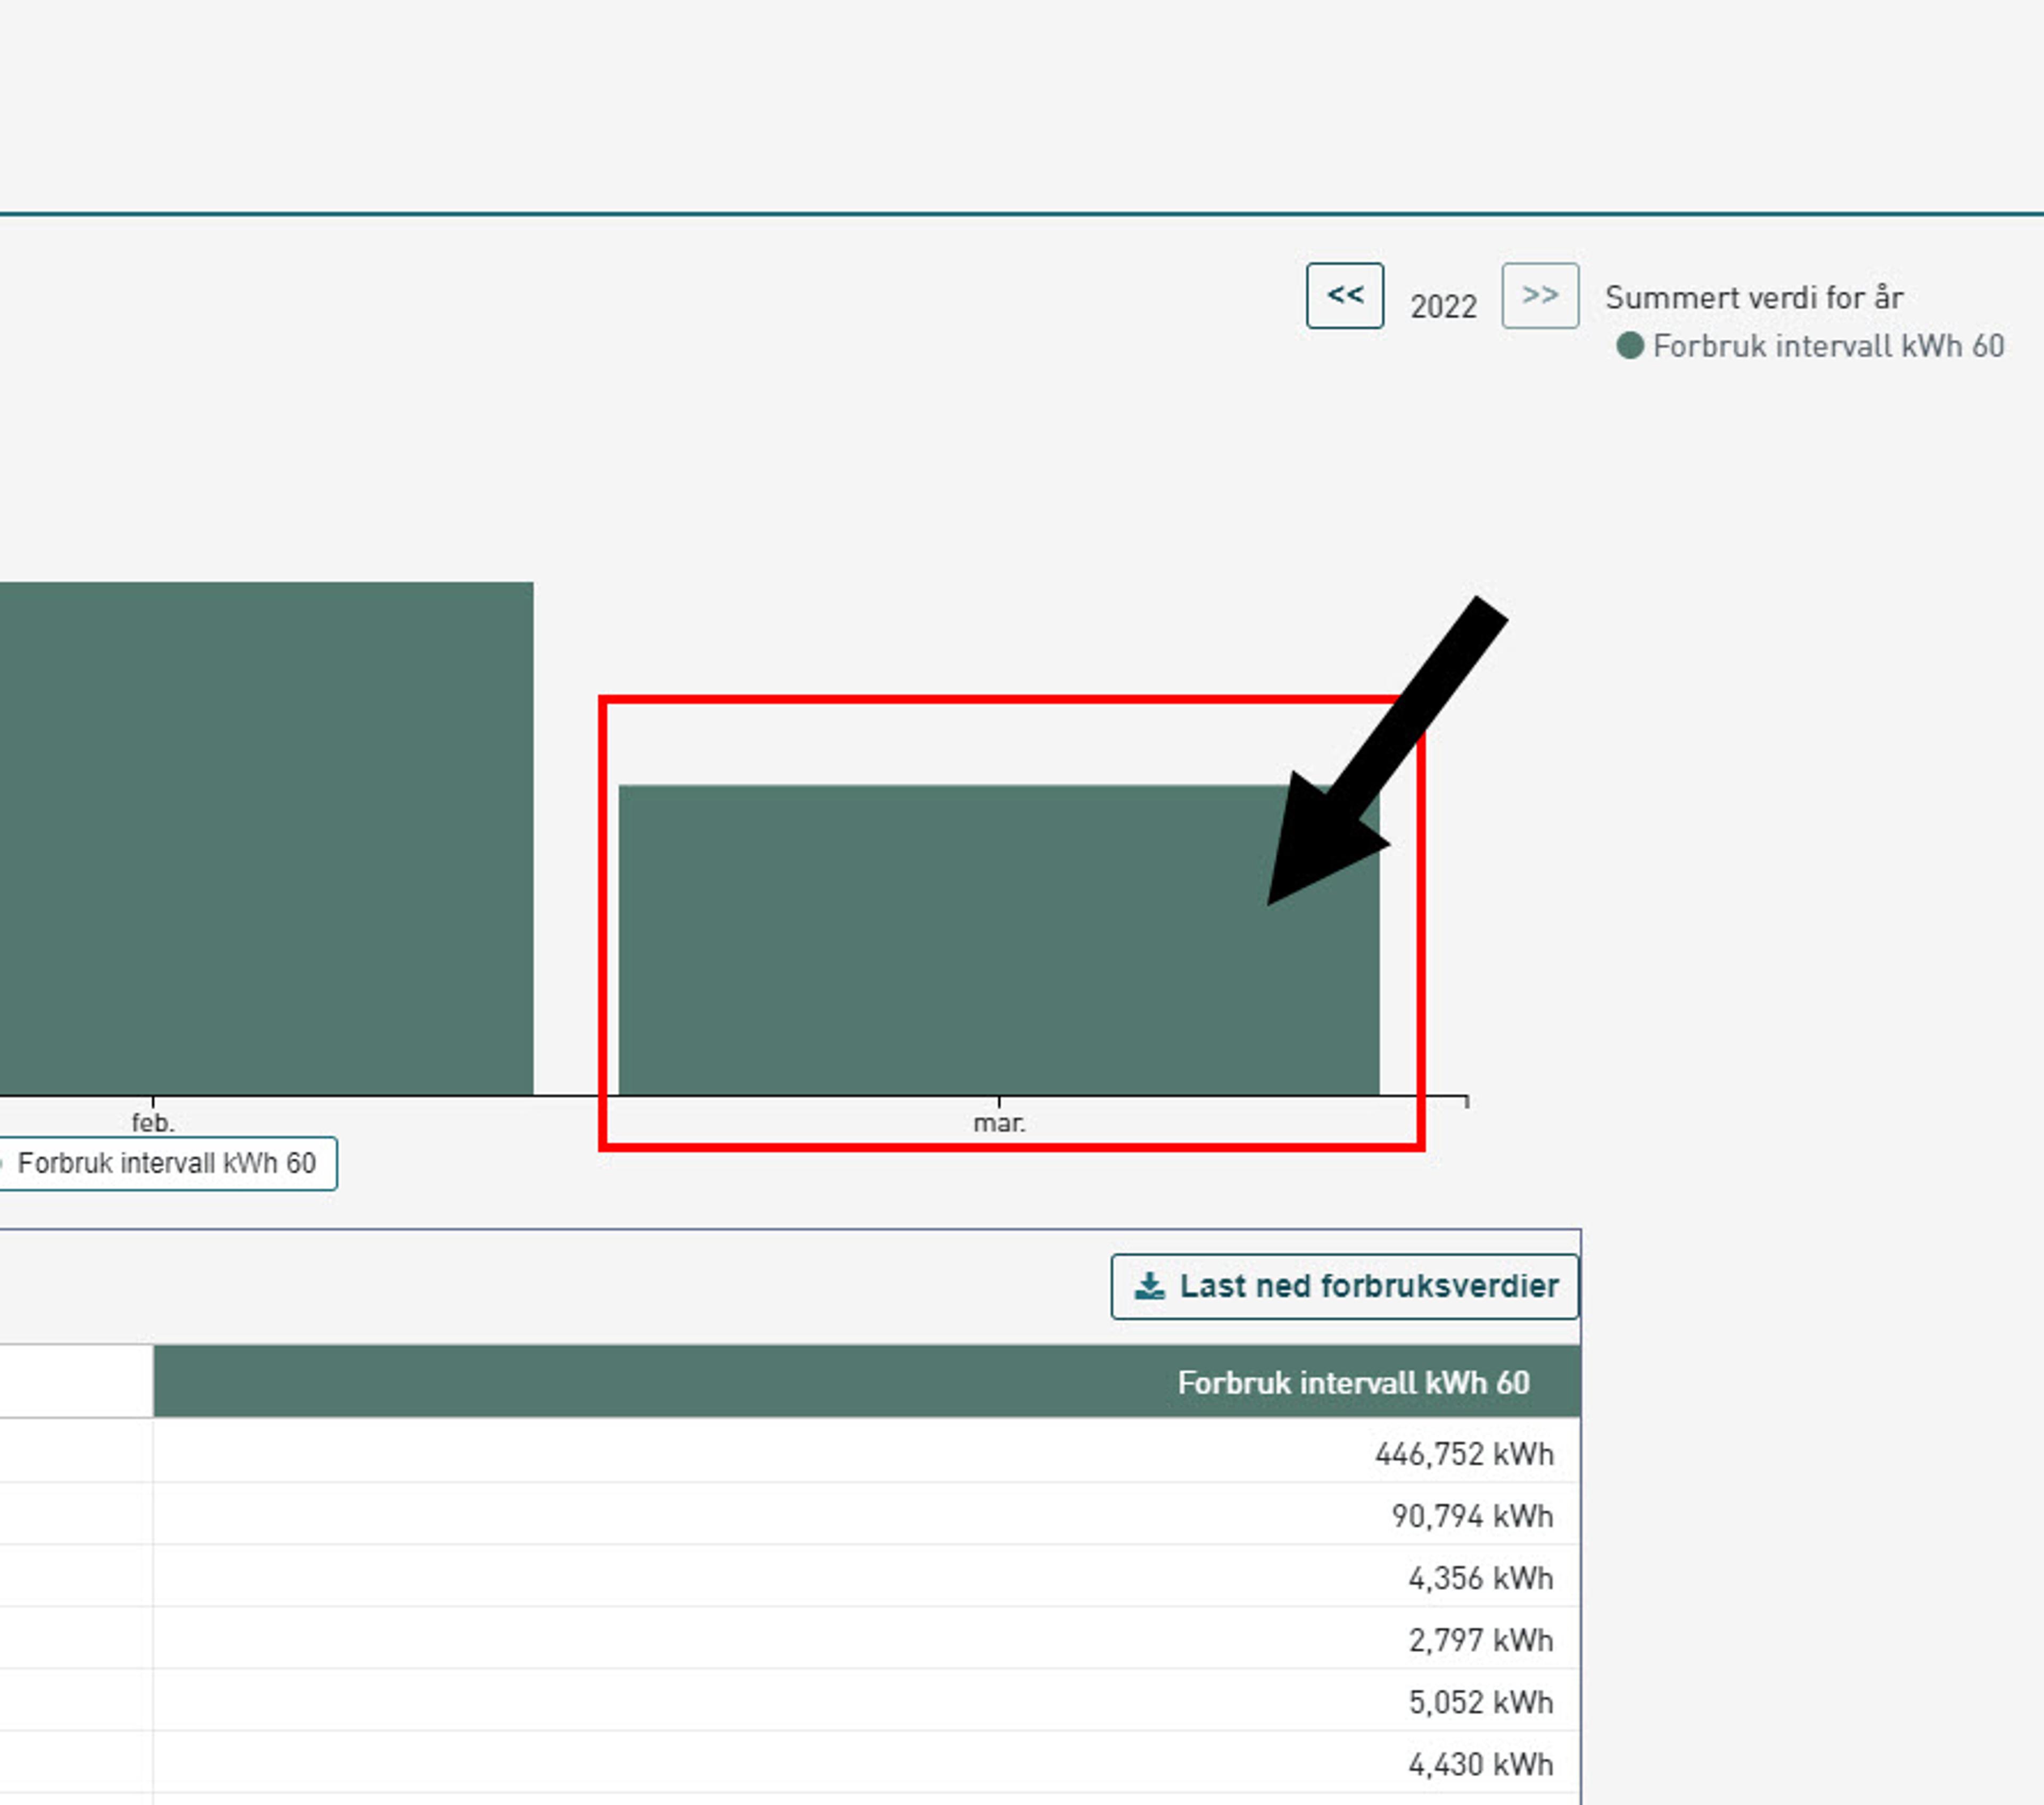This screenshot has width=2044, height=1805.
Task: Select the 4,356 kWh table row
Action: 1480,1578
